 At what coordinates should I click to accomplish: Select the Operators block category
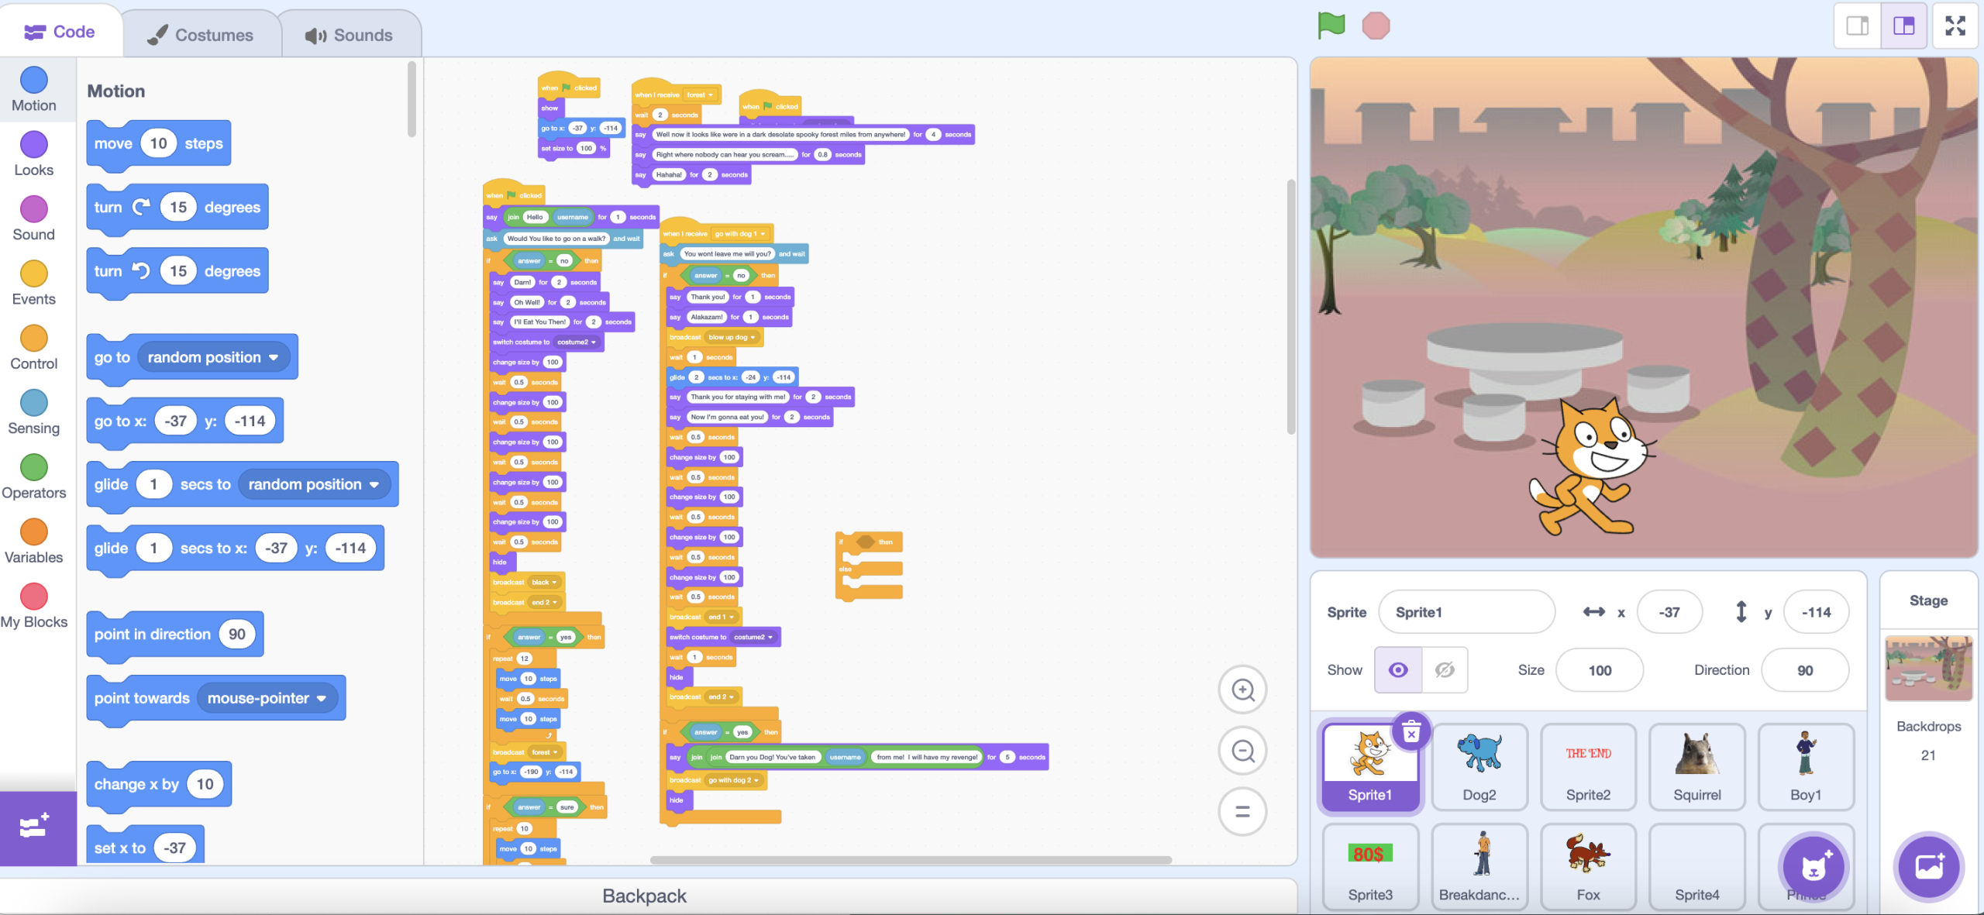click(34, 477)
